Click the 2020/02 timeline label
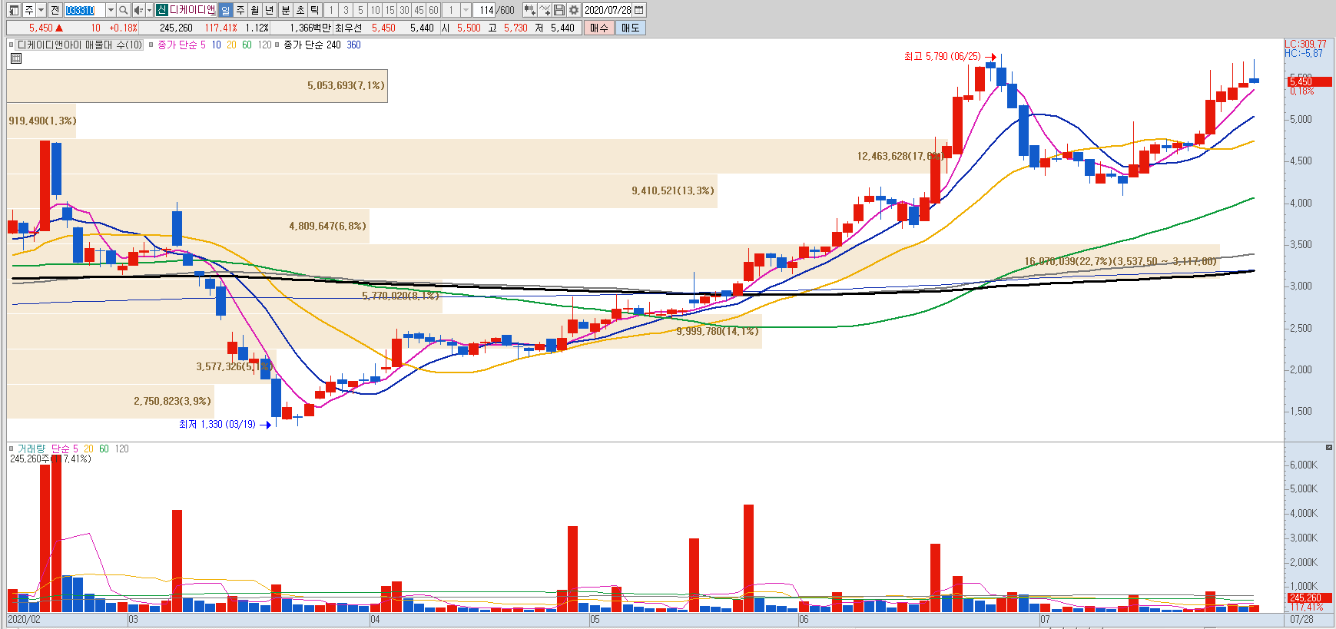 24,619
